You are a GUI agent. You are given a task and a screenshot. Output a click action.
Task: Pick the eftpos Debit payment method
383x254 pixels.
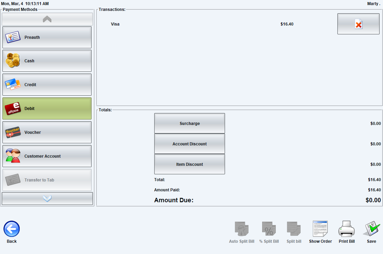click(47, 108)
